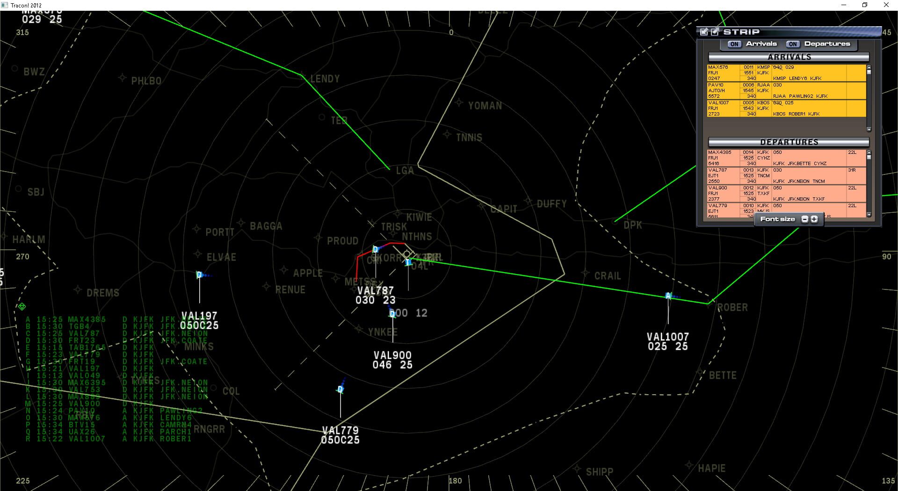
Task: Select the MAX576 flight strip
Action: [758, 72]
